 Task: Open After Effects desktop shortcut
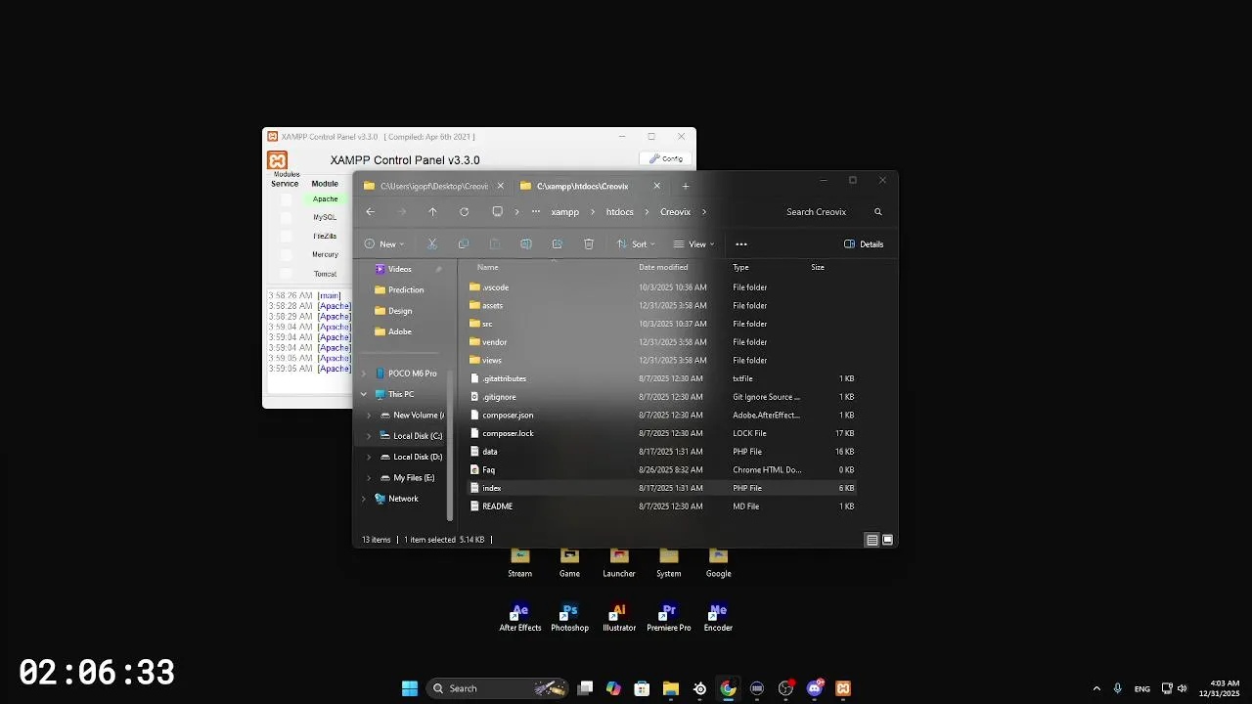coord(520,618)
